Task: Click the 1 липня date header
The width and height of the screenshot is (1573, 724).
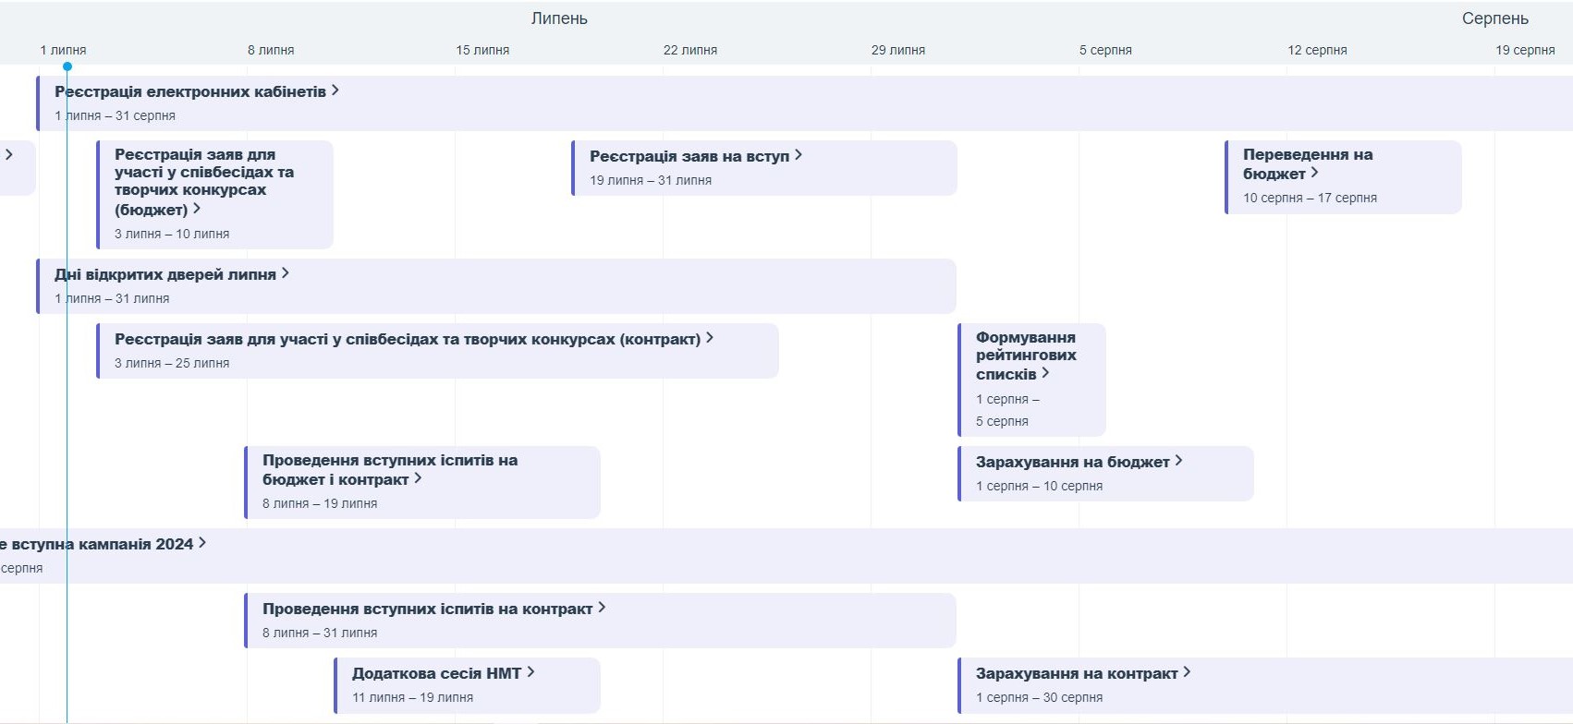Action: pyautogui.click(x=63, y=50)
